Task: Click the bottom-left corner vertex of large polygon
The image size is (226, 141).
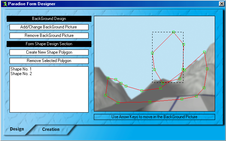Action: coord(118,102)
